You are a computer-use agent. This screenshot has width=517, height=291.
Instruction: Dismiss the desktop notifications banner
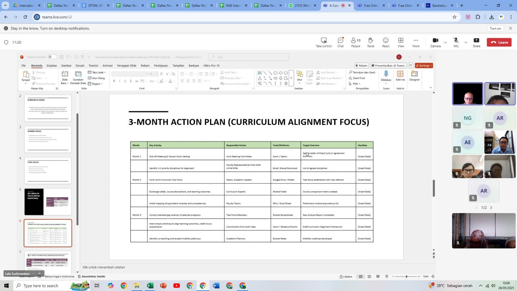tap(511, 28)
